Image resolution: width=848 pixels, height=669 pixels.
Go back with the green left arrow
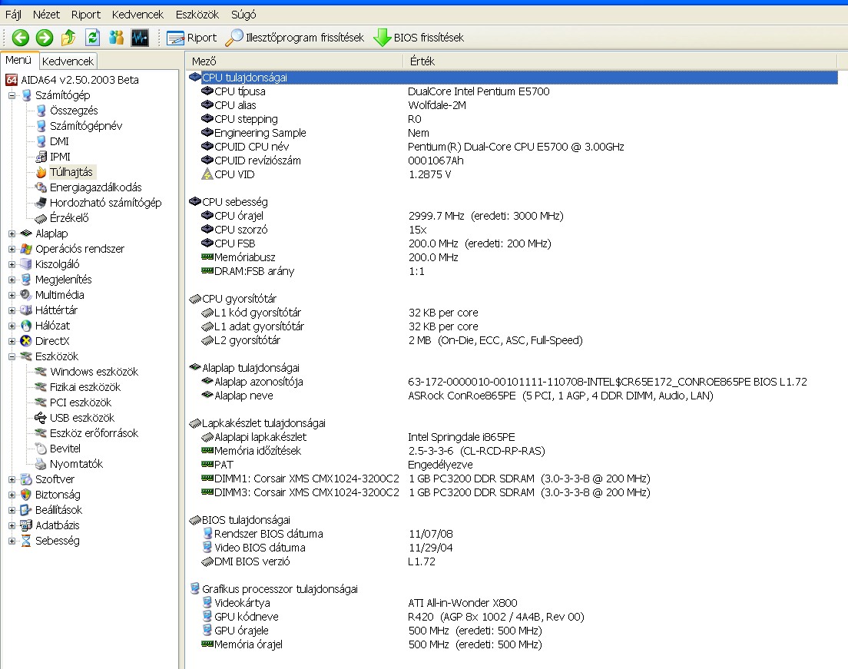point(21,38)
